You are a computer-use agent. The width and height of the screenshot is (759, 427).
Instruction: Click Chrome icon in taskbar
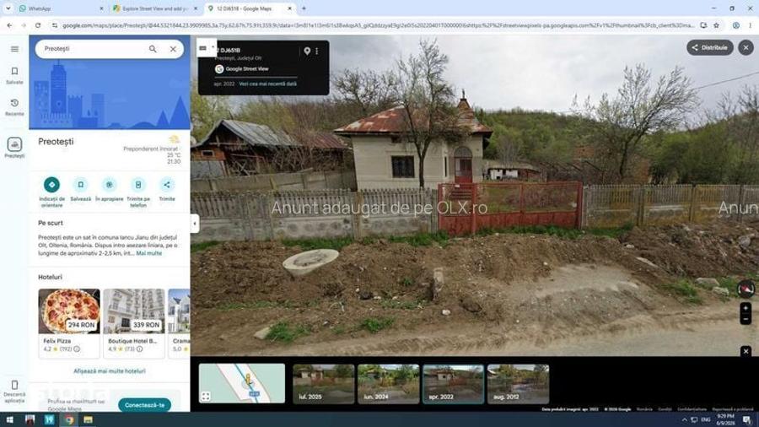(x=69, y=419)
